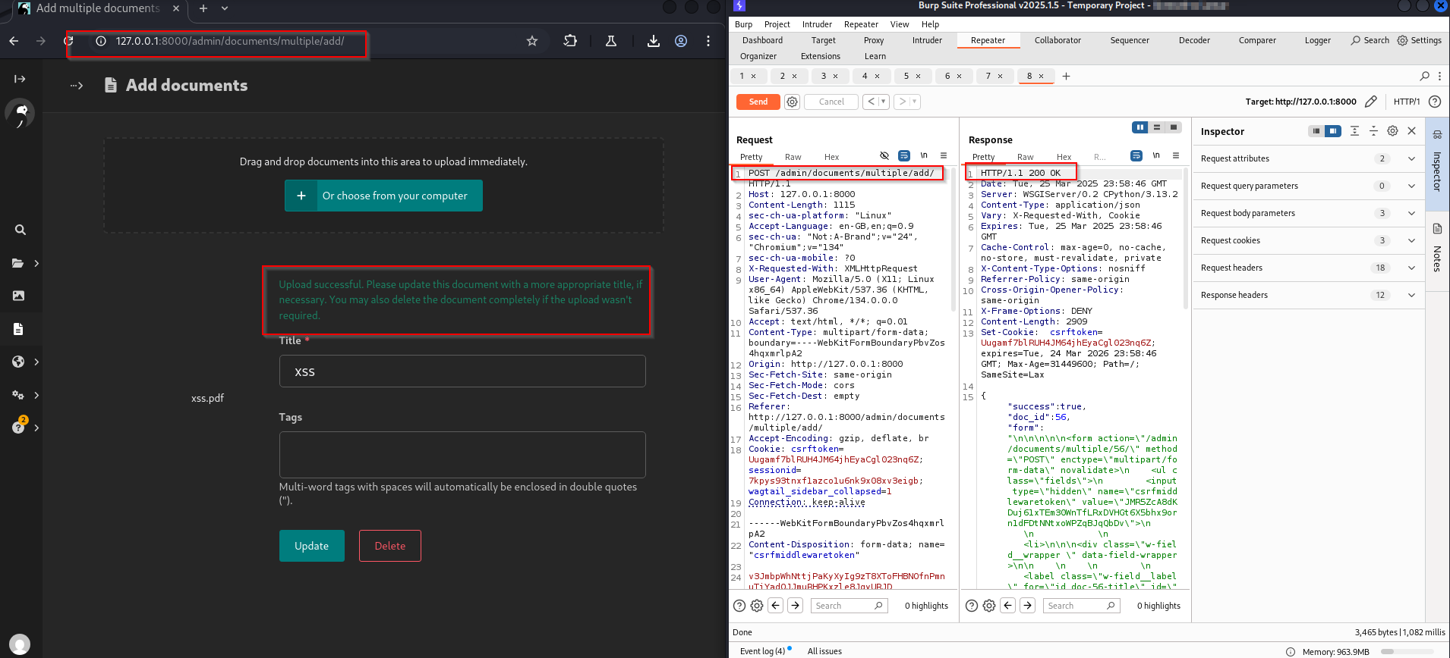
Task: Open the Burp menu
Action: click(x=744, y=24)
